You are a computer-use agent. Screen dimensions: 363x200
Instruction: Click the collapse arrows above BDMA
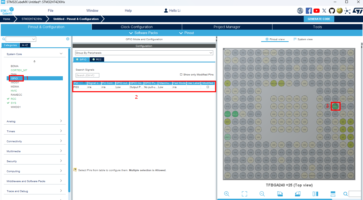(34, 61)
